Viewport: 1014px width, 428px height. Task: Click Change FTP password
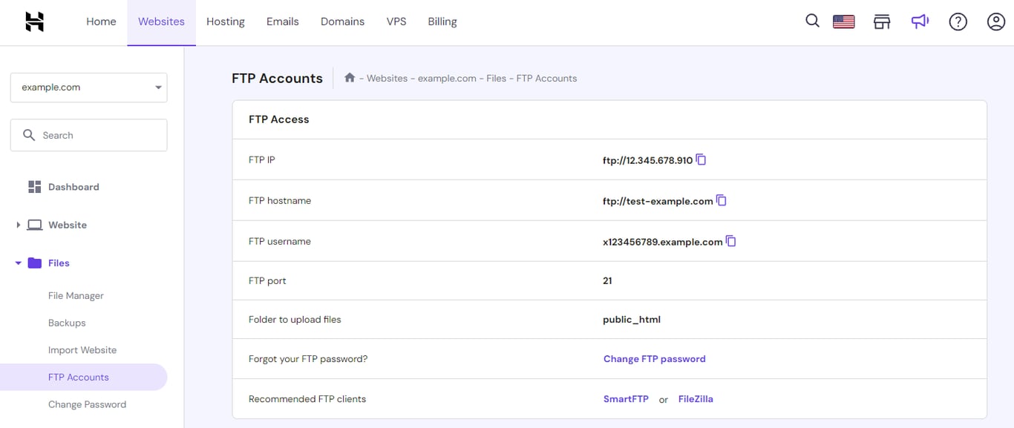point(654,358)
